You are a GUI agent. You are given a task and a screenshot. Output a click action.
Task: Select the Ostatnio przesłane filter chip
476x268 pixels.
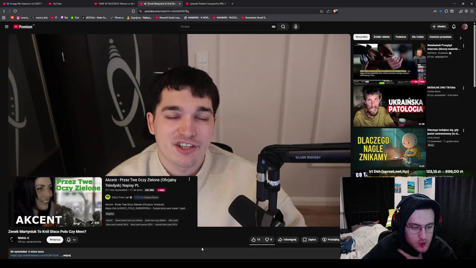[x=440, y=37]
